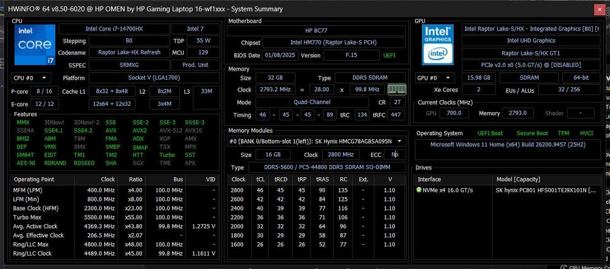Close the System Summary window
The height and width of the screenshot is (269, 610).
click(x=600, y=9)
